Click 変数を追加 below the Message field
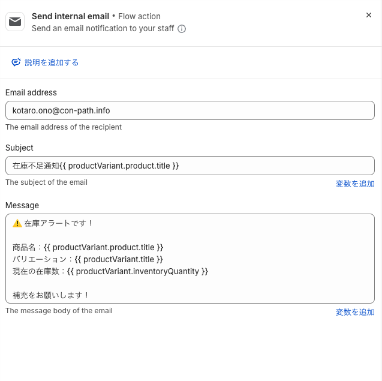382x381 pixels. click(355, 312)
